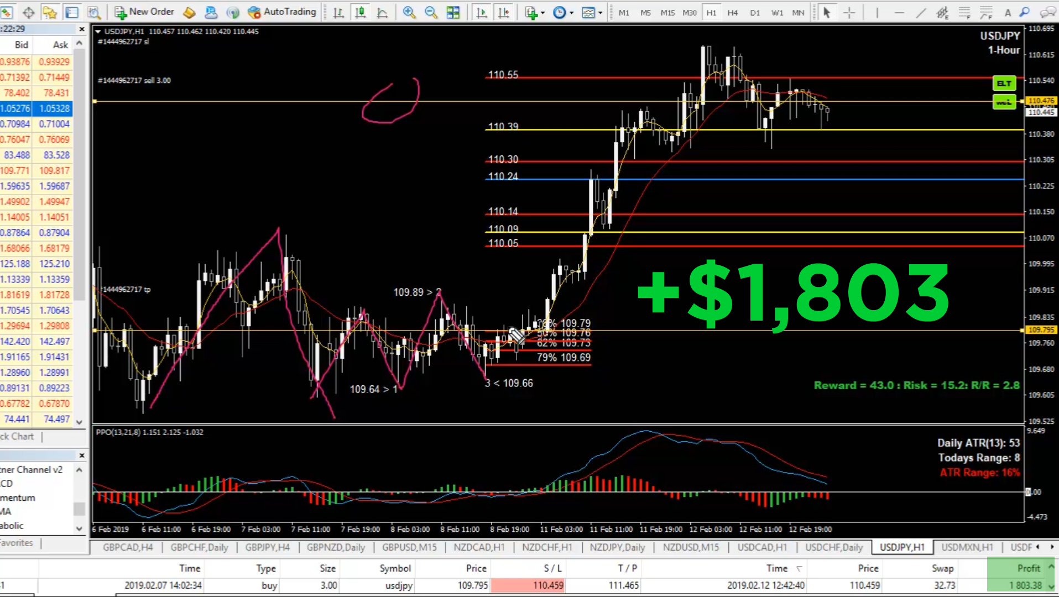Switch to the USDMXN,H1 chart tab
The width and height of the screenshot is (1059, 597).
click(x=967, y=547)
